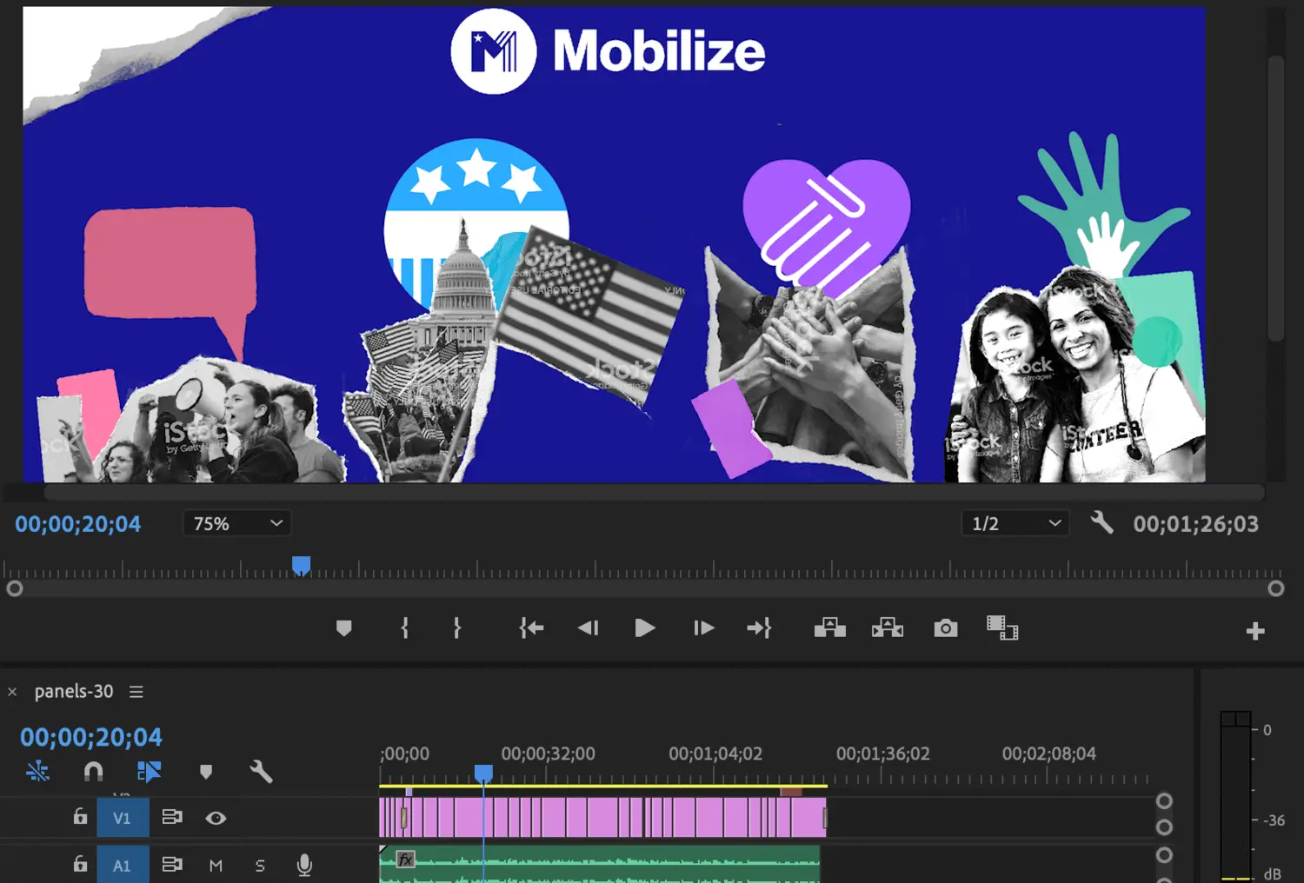Add a marker in the timeline
The image size is (1304, 883).
click(206, 772)
